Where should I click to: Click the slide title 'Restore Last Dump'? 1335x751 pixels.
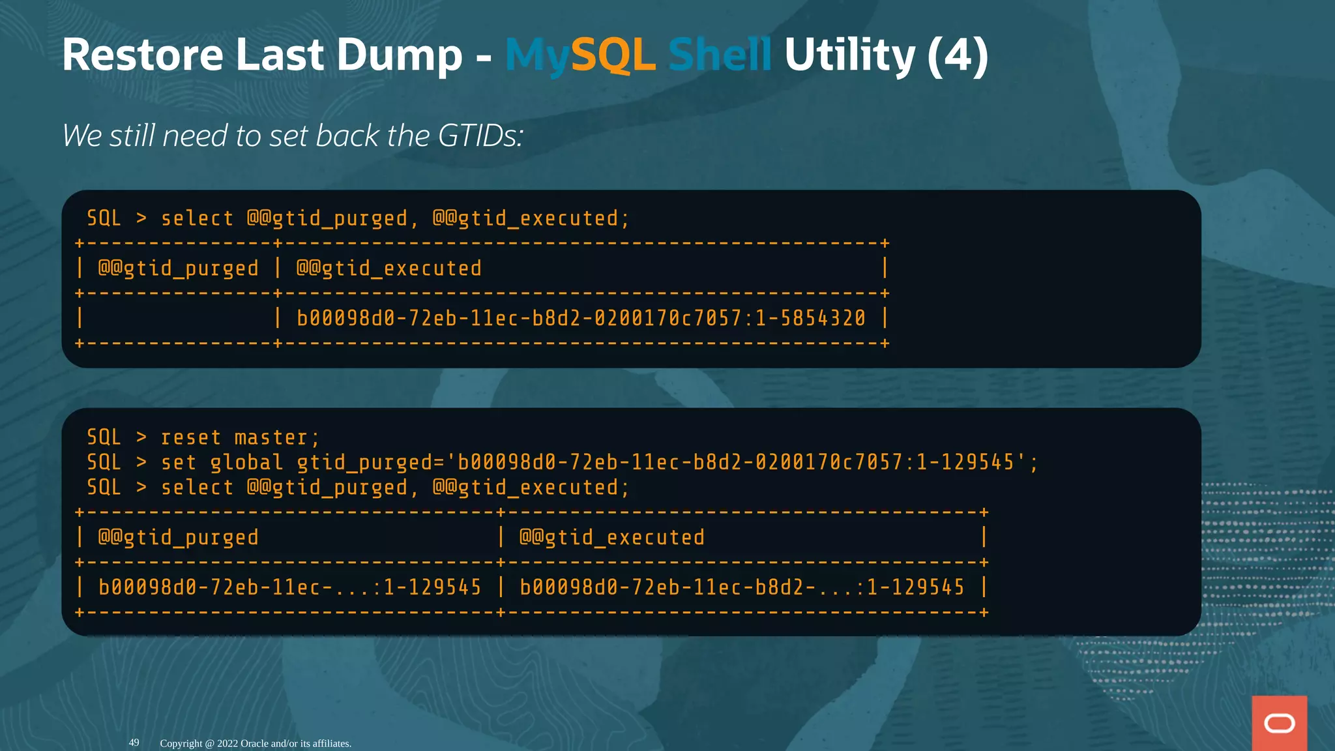262,56
